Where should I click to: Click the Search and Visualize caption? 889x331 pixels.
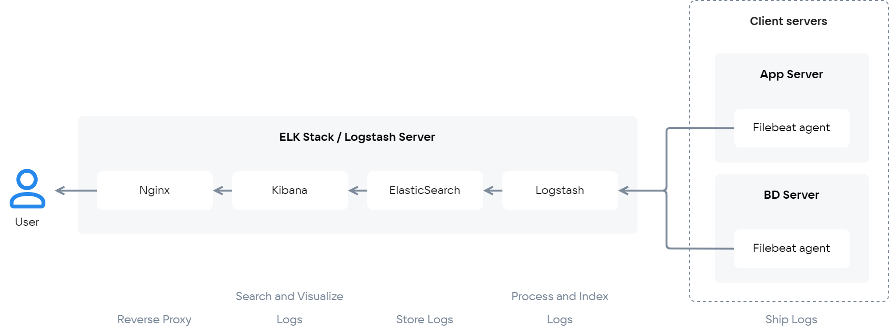[290, 296]
